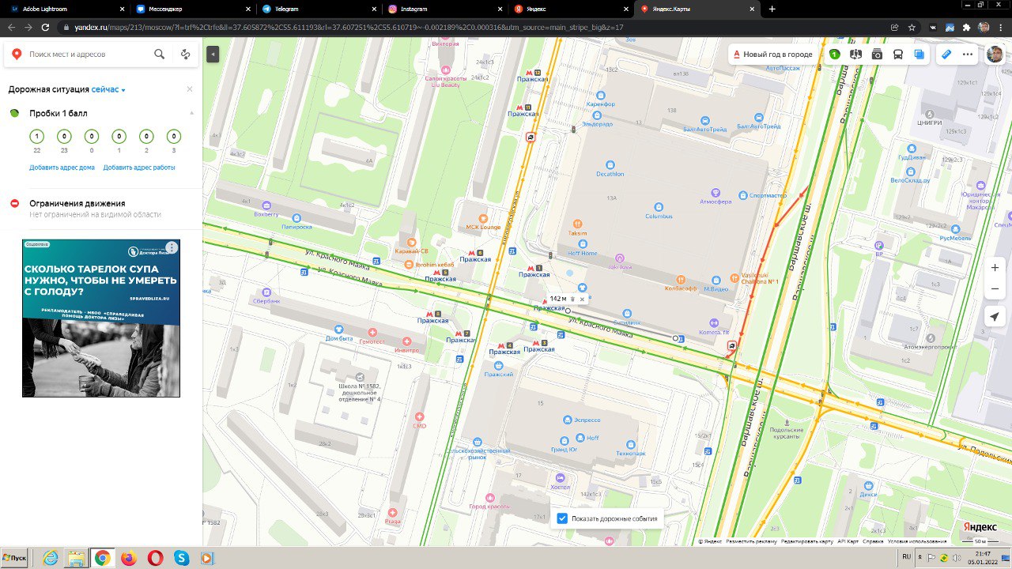This screenshot has width=1012, height=569.
Task: Show public transport bus icon
Action: point(898,55)
